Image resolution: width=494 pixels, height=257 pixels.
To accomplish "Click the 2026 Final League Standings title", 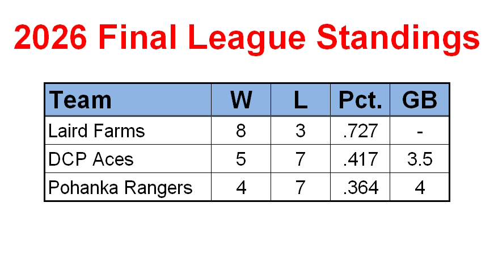I will 247,38.
